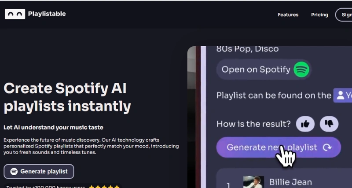Click the Sign button in header
The image size is (352, 188).
point(344,15)
